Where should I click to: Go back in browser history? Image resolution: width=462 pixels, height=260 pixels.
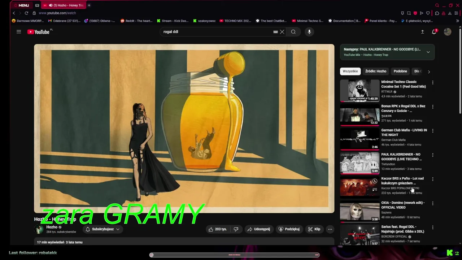(x=14, y=13)
